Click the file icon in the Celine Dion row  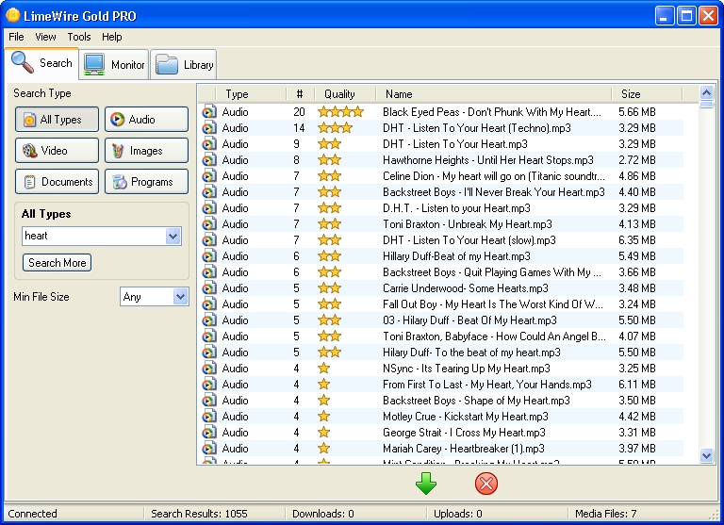point(209,176)
